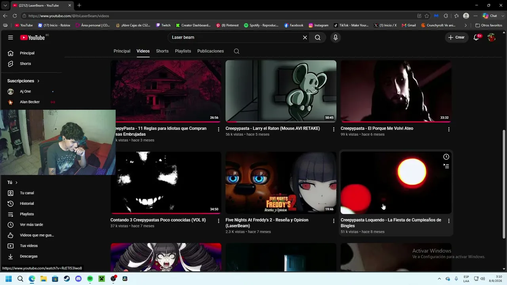Open the Twitch bookmark
Screen dimensions: 507x285
pos(163,25)
